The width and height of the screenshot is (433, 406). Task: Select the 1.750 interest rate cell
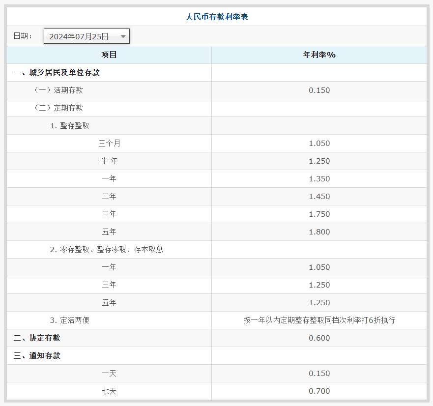[319, 214]
